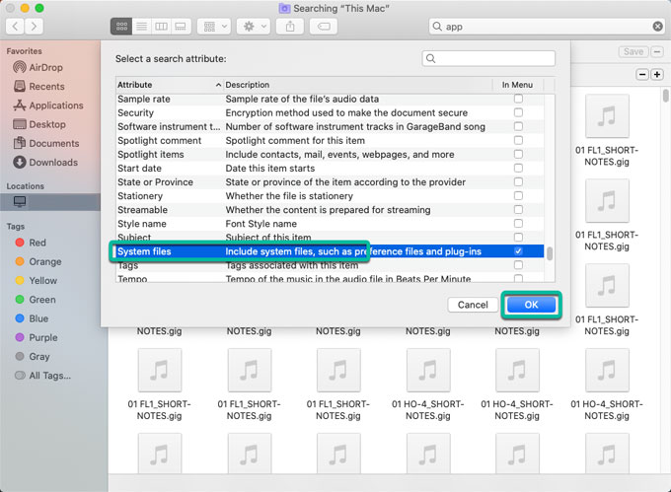Check the Sample rate In Menu box

click(518, 99)
